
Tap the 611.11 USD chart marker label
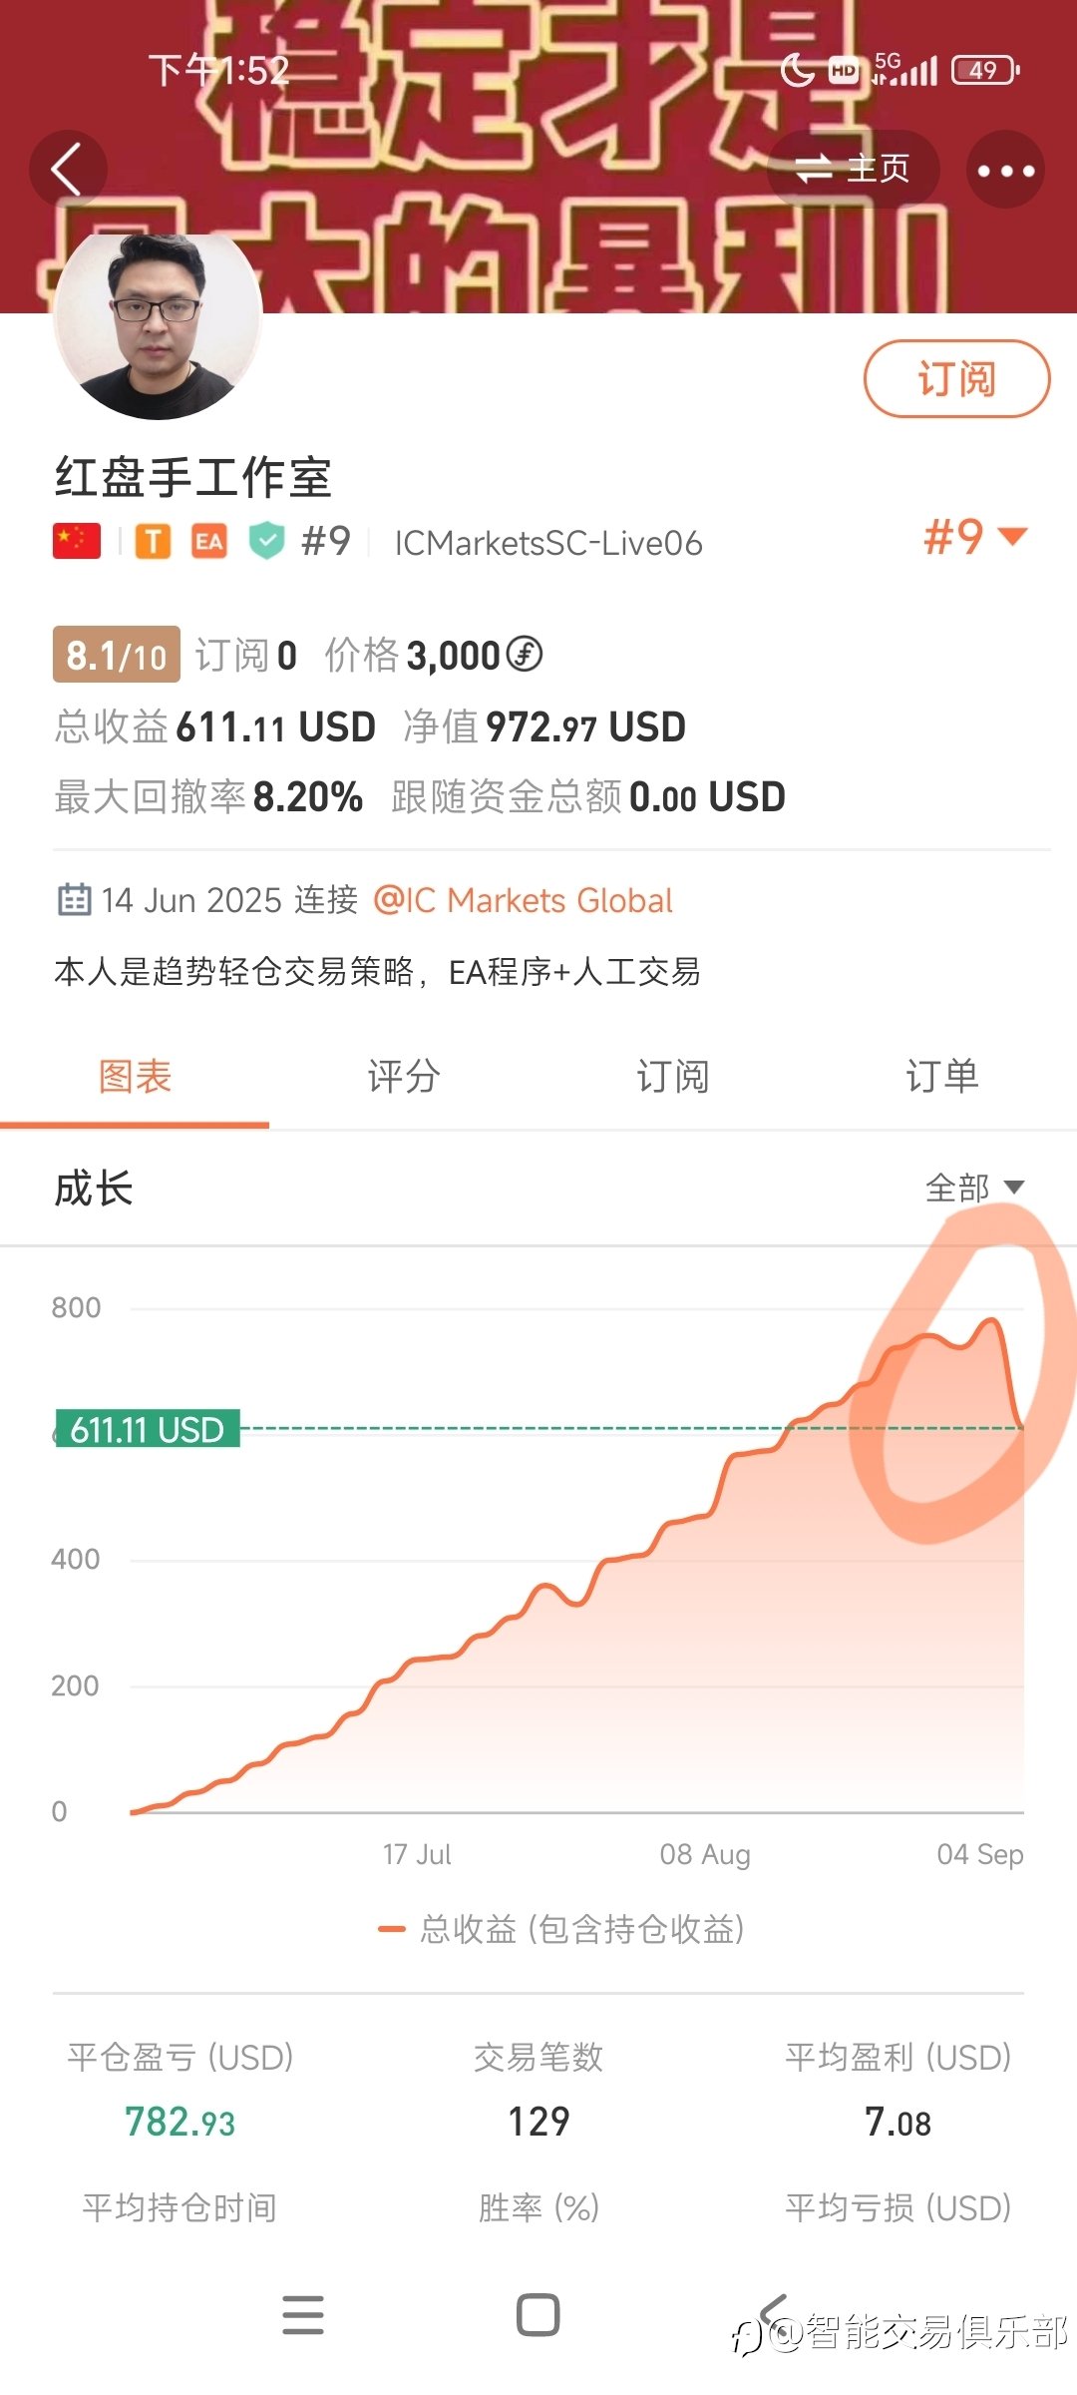tap(147, 1429)
